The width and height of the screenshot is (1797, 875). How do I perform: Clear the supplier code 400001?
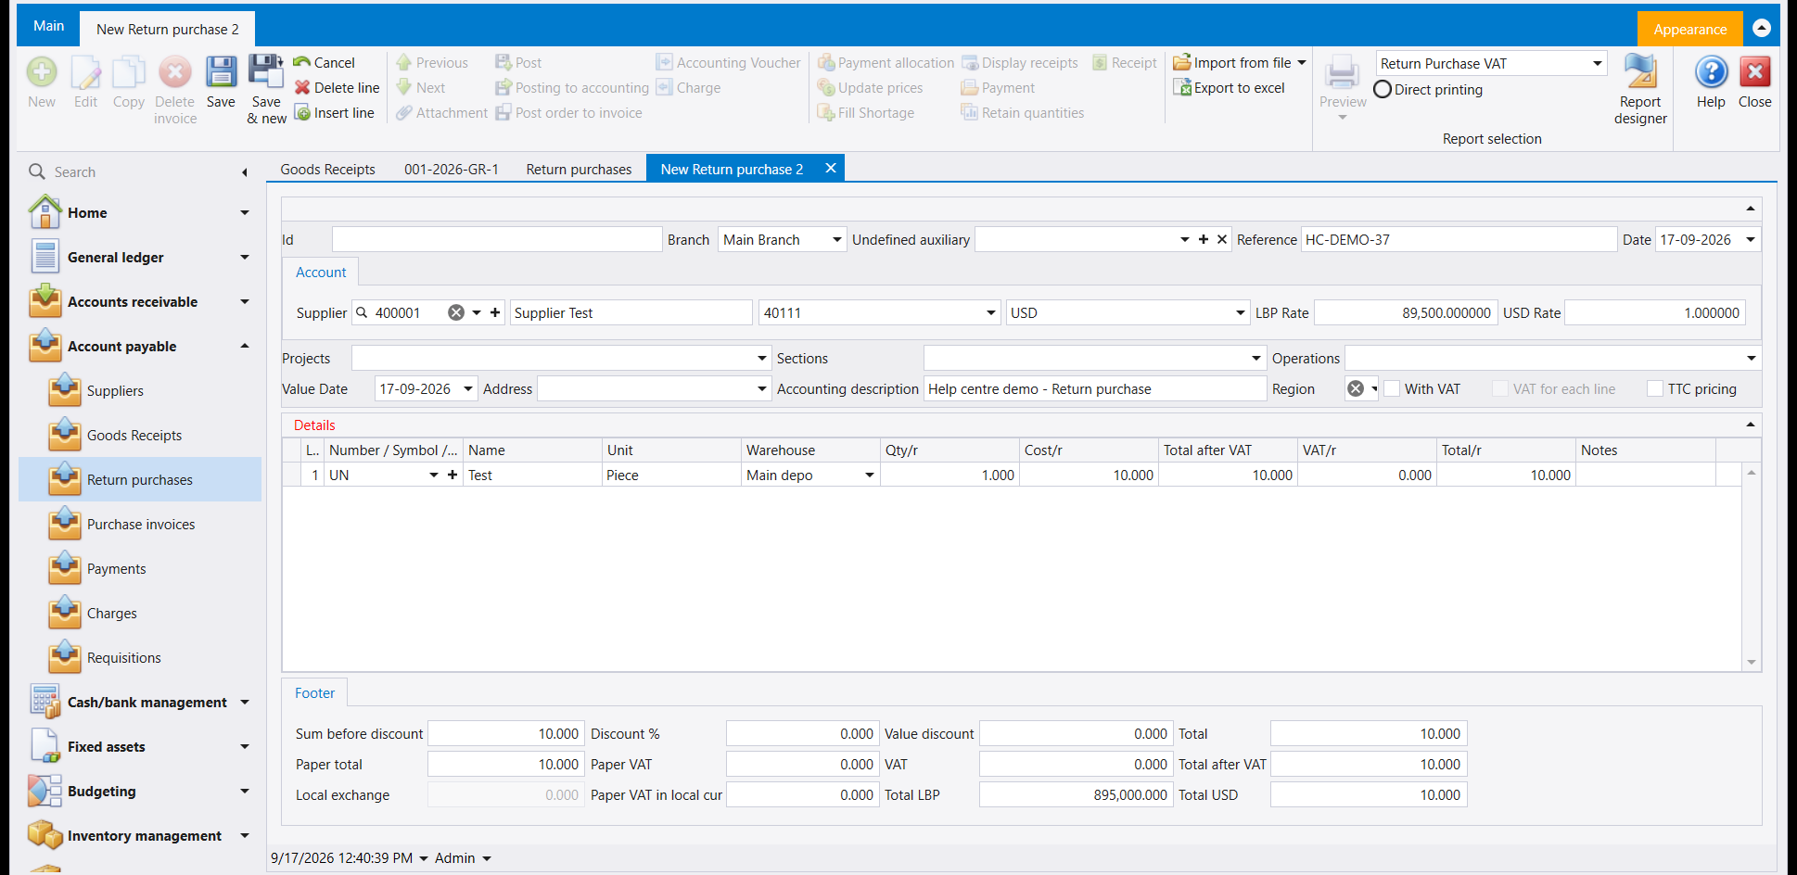coord(456,313)
